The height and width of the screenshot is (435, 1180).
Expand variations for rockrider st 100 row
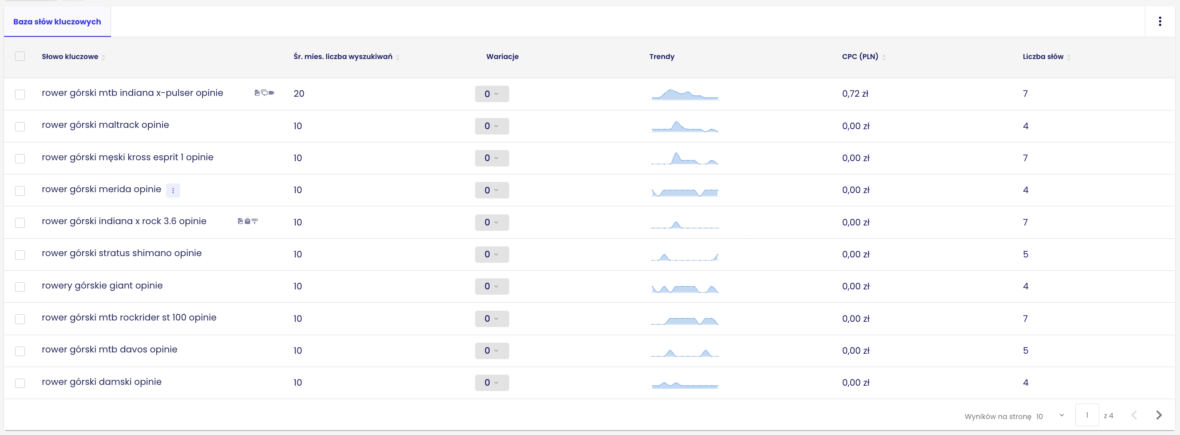coord(491,318)
